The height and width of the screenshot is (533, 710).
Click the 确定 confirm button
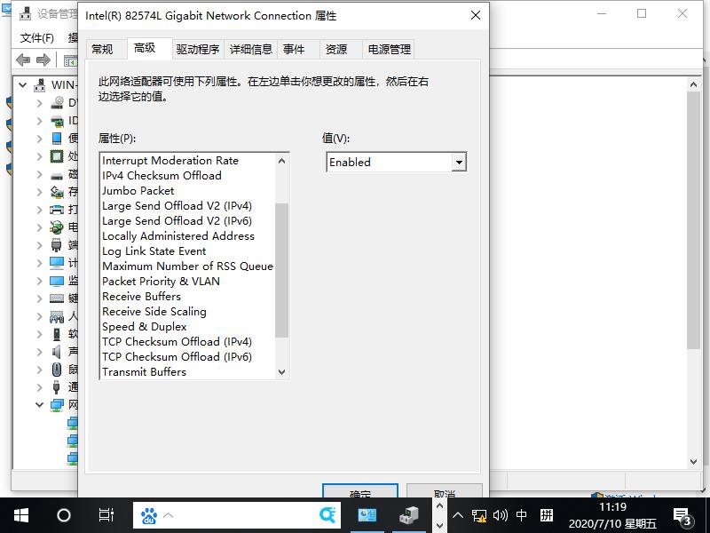(360, 495)
